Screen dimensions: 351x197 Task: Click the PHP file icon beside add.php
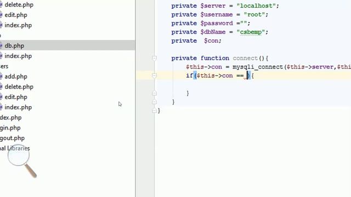point(1,77)
